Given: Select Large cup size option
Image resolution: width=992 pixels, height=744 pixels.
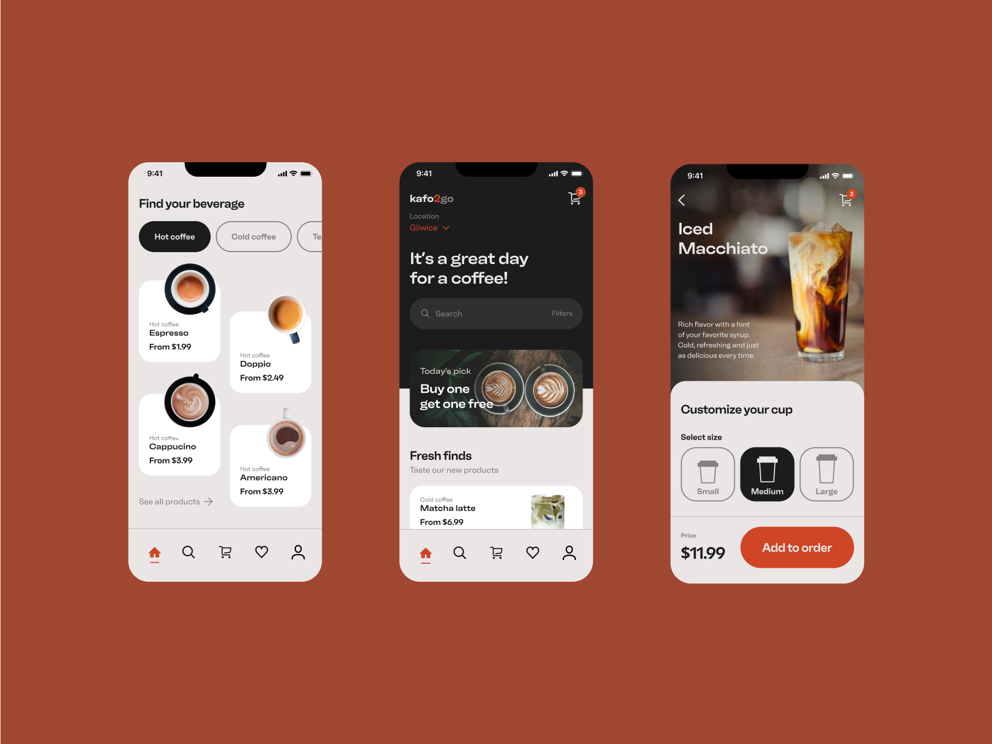Looking at the screenshot, I should click(826, 474).
